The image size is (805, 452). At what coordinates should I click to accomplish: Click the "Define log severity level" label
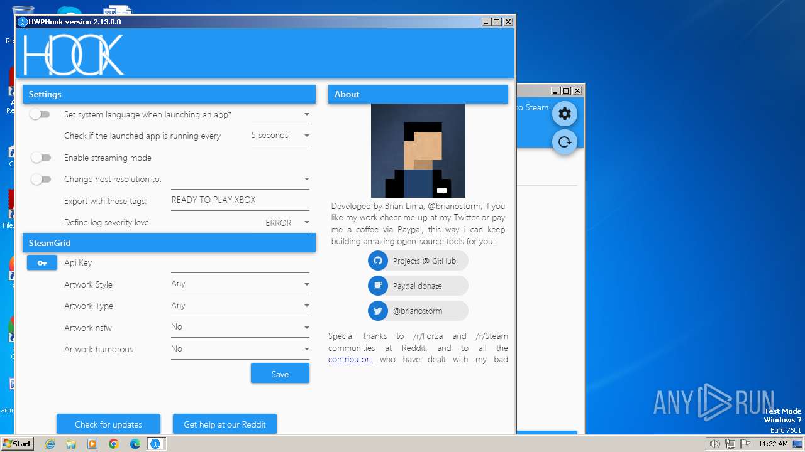(108, 223)
